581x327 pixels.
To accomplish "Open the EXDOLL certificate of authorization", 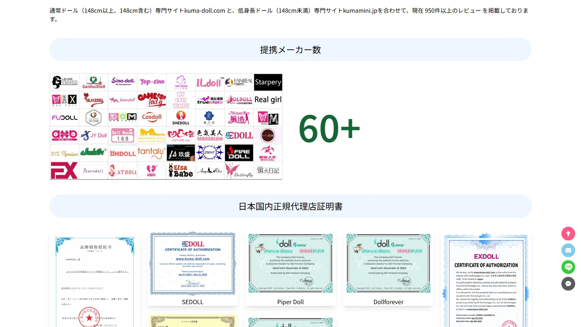I will 486,281.
